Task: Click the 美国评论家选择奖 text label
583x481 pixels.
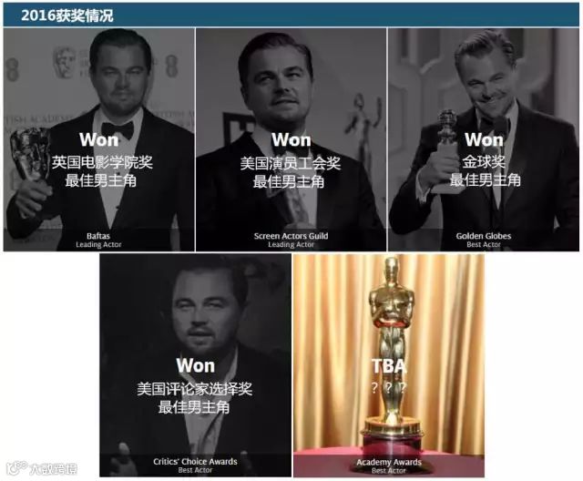Action: click(x=194, y=389)
